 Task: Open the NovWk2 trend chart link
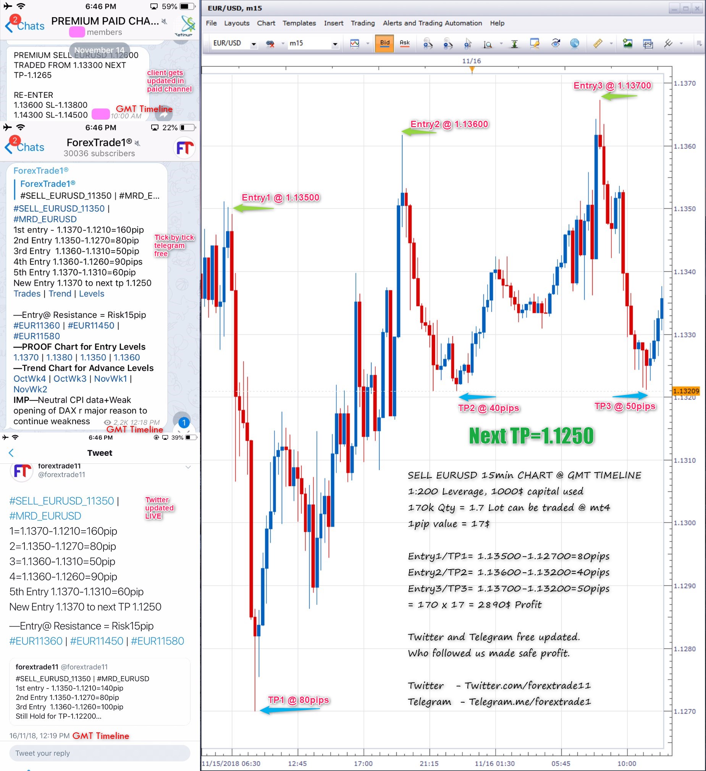click(30, 389)
